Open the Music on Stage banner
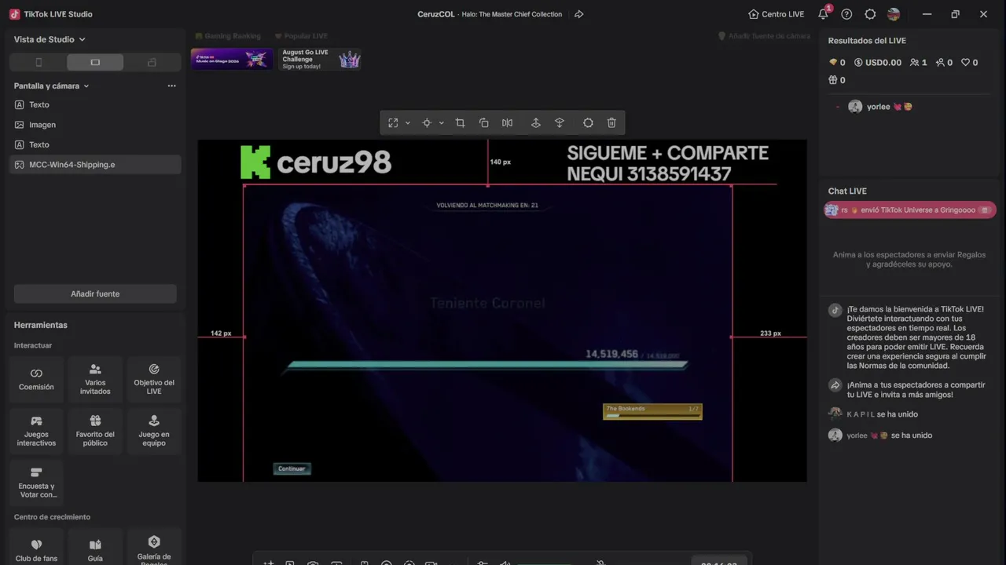This screenshot has width=1006, height=565. coord(232,59)
